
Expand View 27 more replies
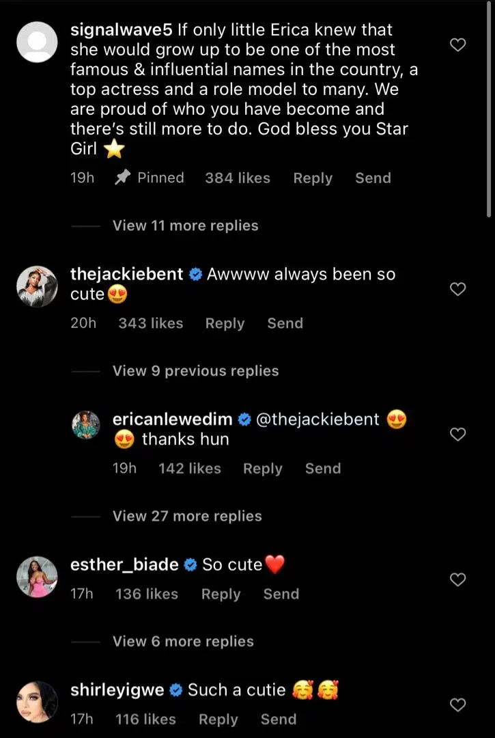187,516
